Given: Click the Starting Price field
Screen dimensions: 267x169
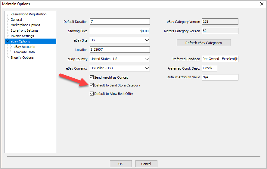Looking at the screenshot, I should pyautogui.click(x=120, y=31).
